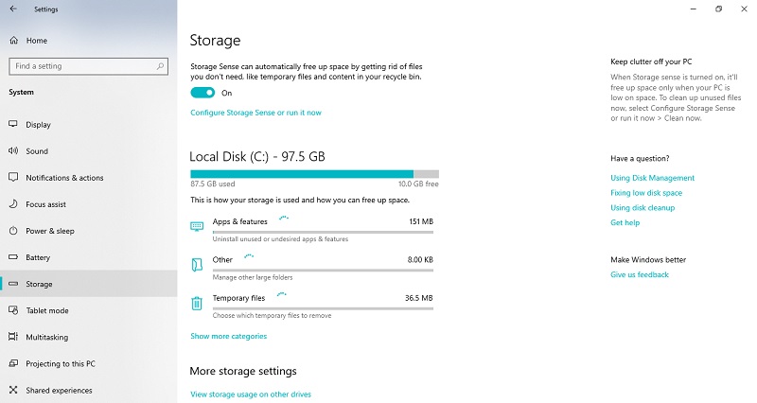Turn off the Storage Sense toggle
Viewport: 757px width, 403px height.
pos(202,93)
